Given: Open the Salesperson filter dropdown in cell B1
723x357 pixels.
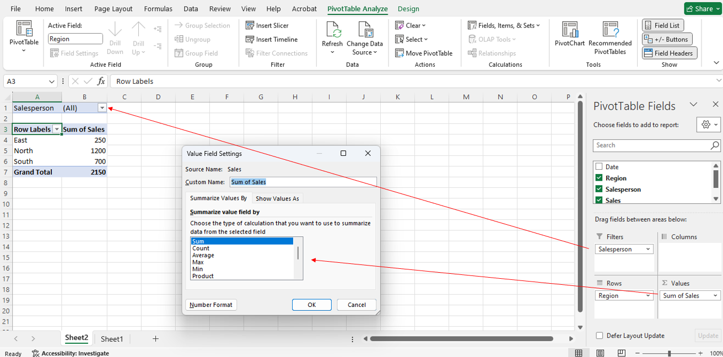Looking at the screenshot, I should pyautogui.click(x=102, y=107).
